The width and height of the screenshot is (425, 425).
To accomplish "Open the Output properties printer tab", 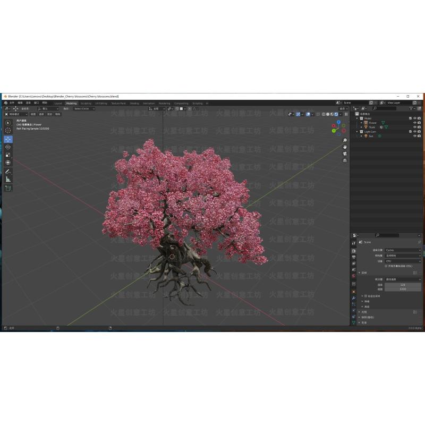I will click(x=353, y=257).
